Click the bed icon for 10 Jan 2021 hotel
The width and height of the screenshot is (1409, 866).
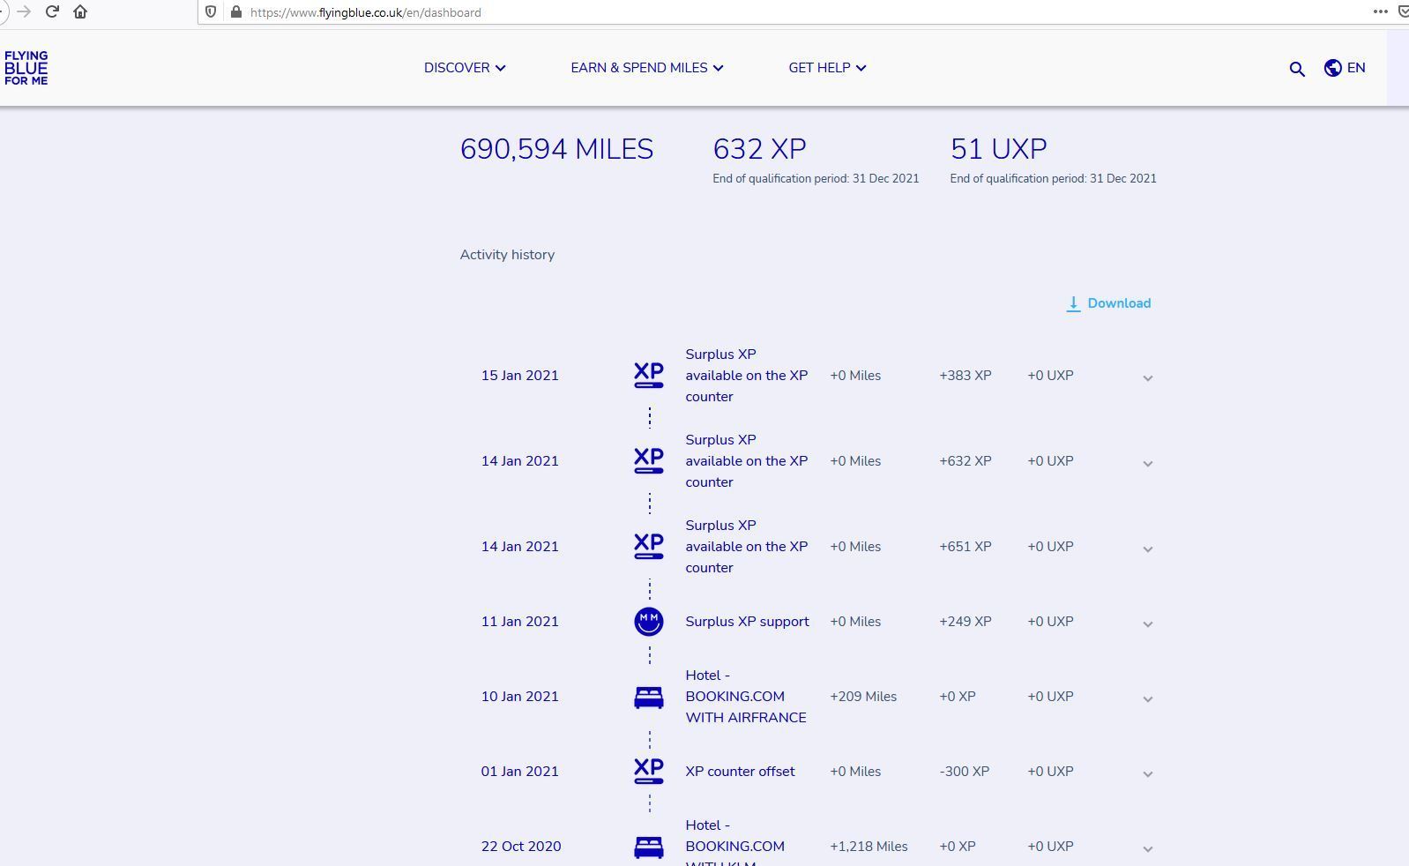pyautogui.click(x=648, y=697)
